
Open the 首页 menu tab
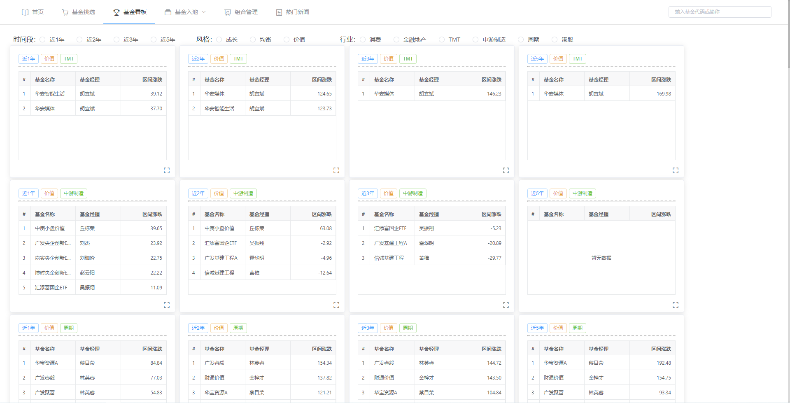click(33, 12)
